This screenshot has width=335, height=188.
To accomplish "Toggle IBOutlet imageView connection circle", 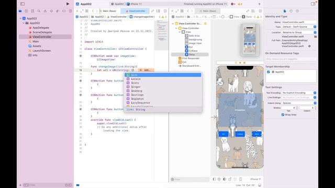I will click(81, 56).
